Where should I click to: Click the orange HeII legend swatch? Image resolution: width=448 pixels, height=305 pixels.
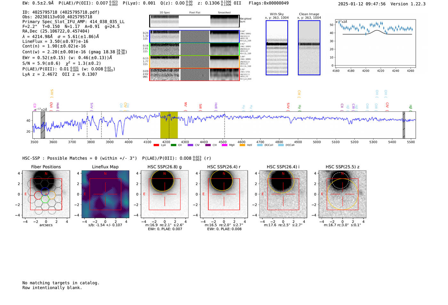242,145
